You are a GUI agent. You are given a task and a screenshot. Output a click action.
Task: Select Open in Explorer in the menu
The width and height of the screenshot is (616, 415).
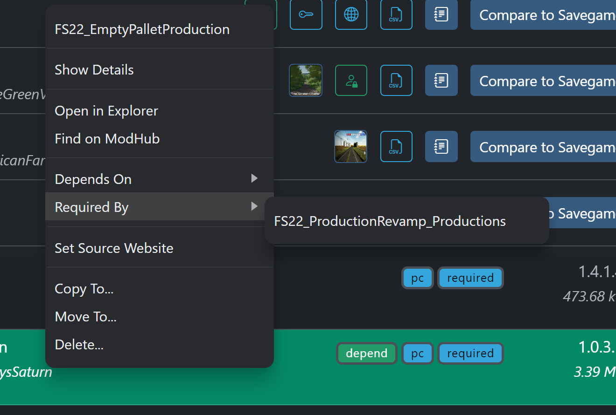tap(106, 111)
